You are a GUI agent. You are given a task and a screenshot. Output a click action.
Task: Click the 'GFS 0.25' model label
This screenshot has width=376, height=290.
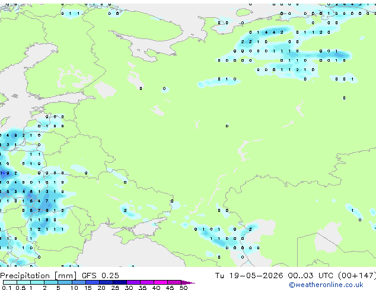100,276
